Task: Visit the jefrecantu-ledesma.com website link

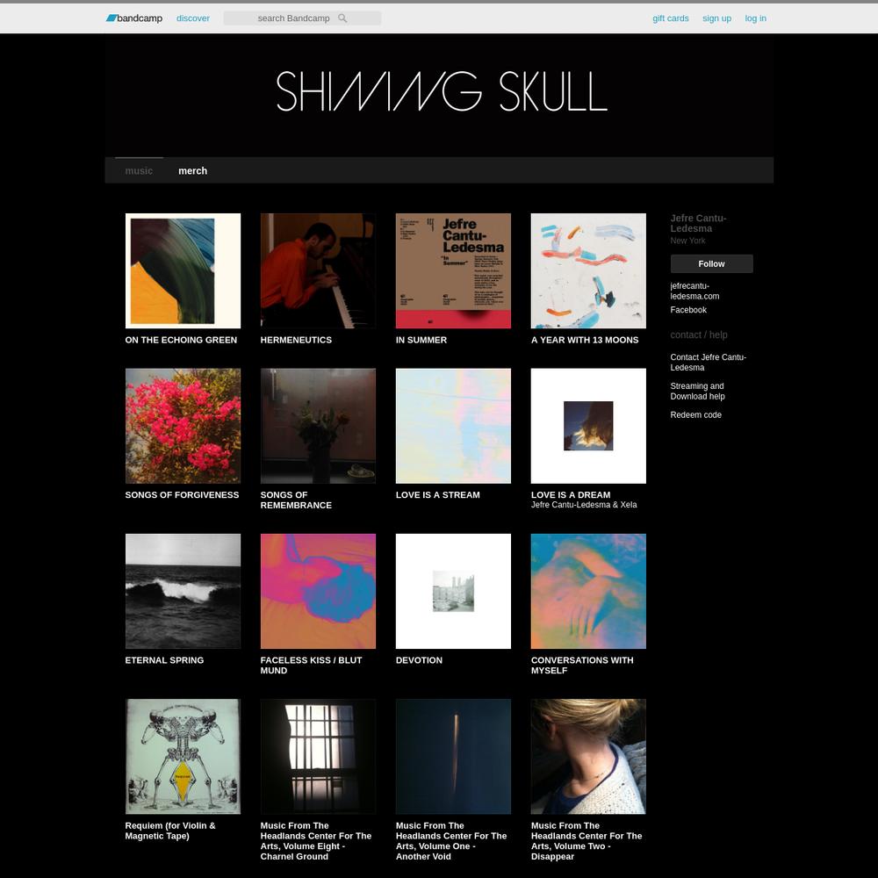Action: tap(694, 291)
